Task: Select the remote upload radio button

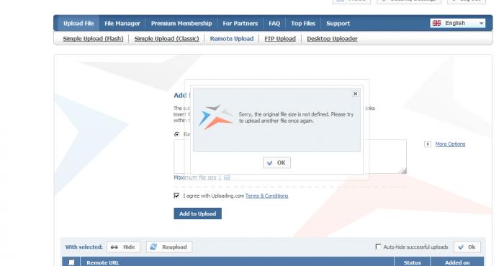Action: (x=177, y=134)
